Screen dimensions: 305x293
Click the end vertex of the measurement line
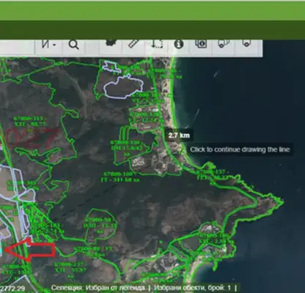[180, 149]
